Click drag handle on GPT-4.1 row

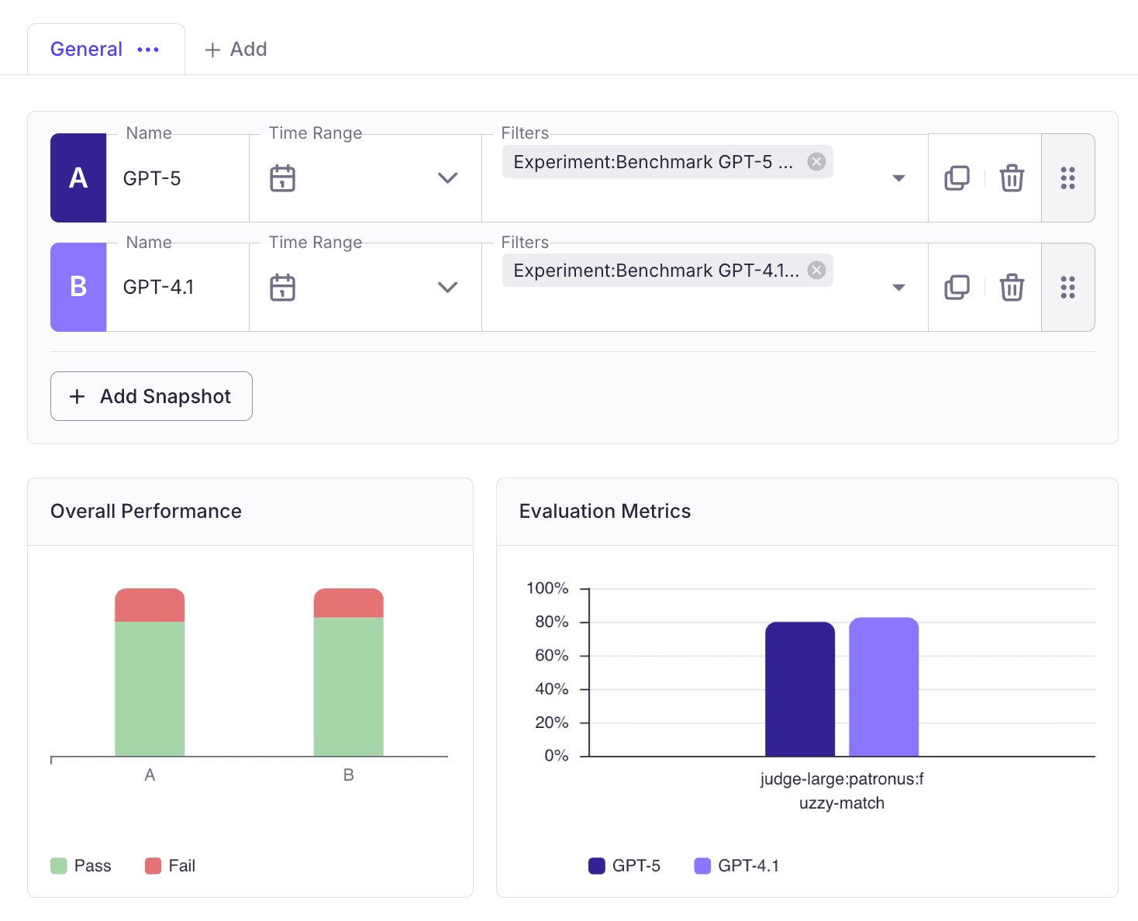[1067, 288]
